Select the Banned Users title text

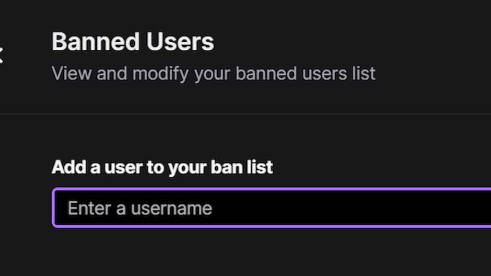pos(133,42)
